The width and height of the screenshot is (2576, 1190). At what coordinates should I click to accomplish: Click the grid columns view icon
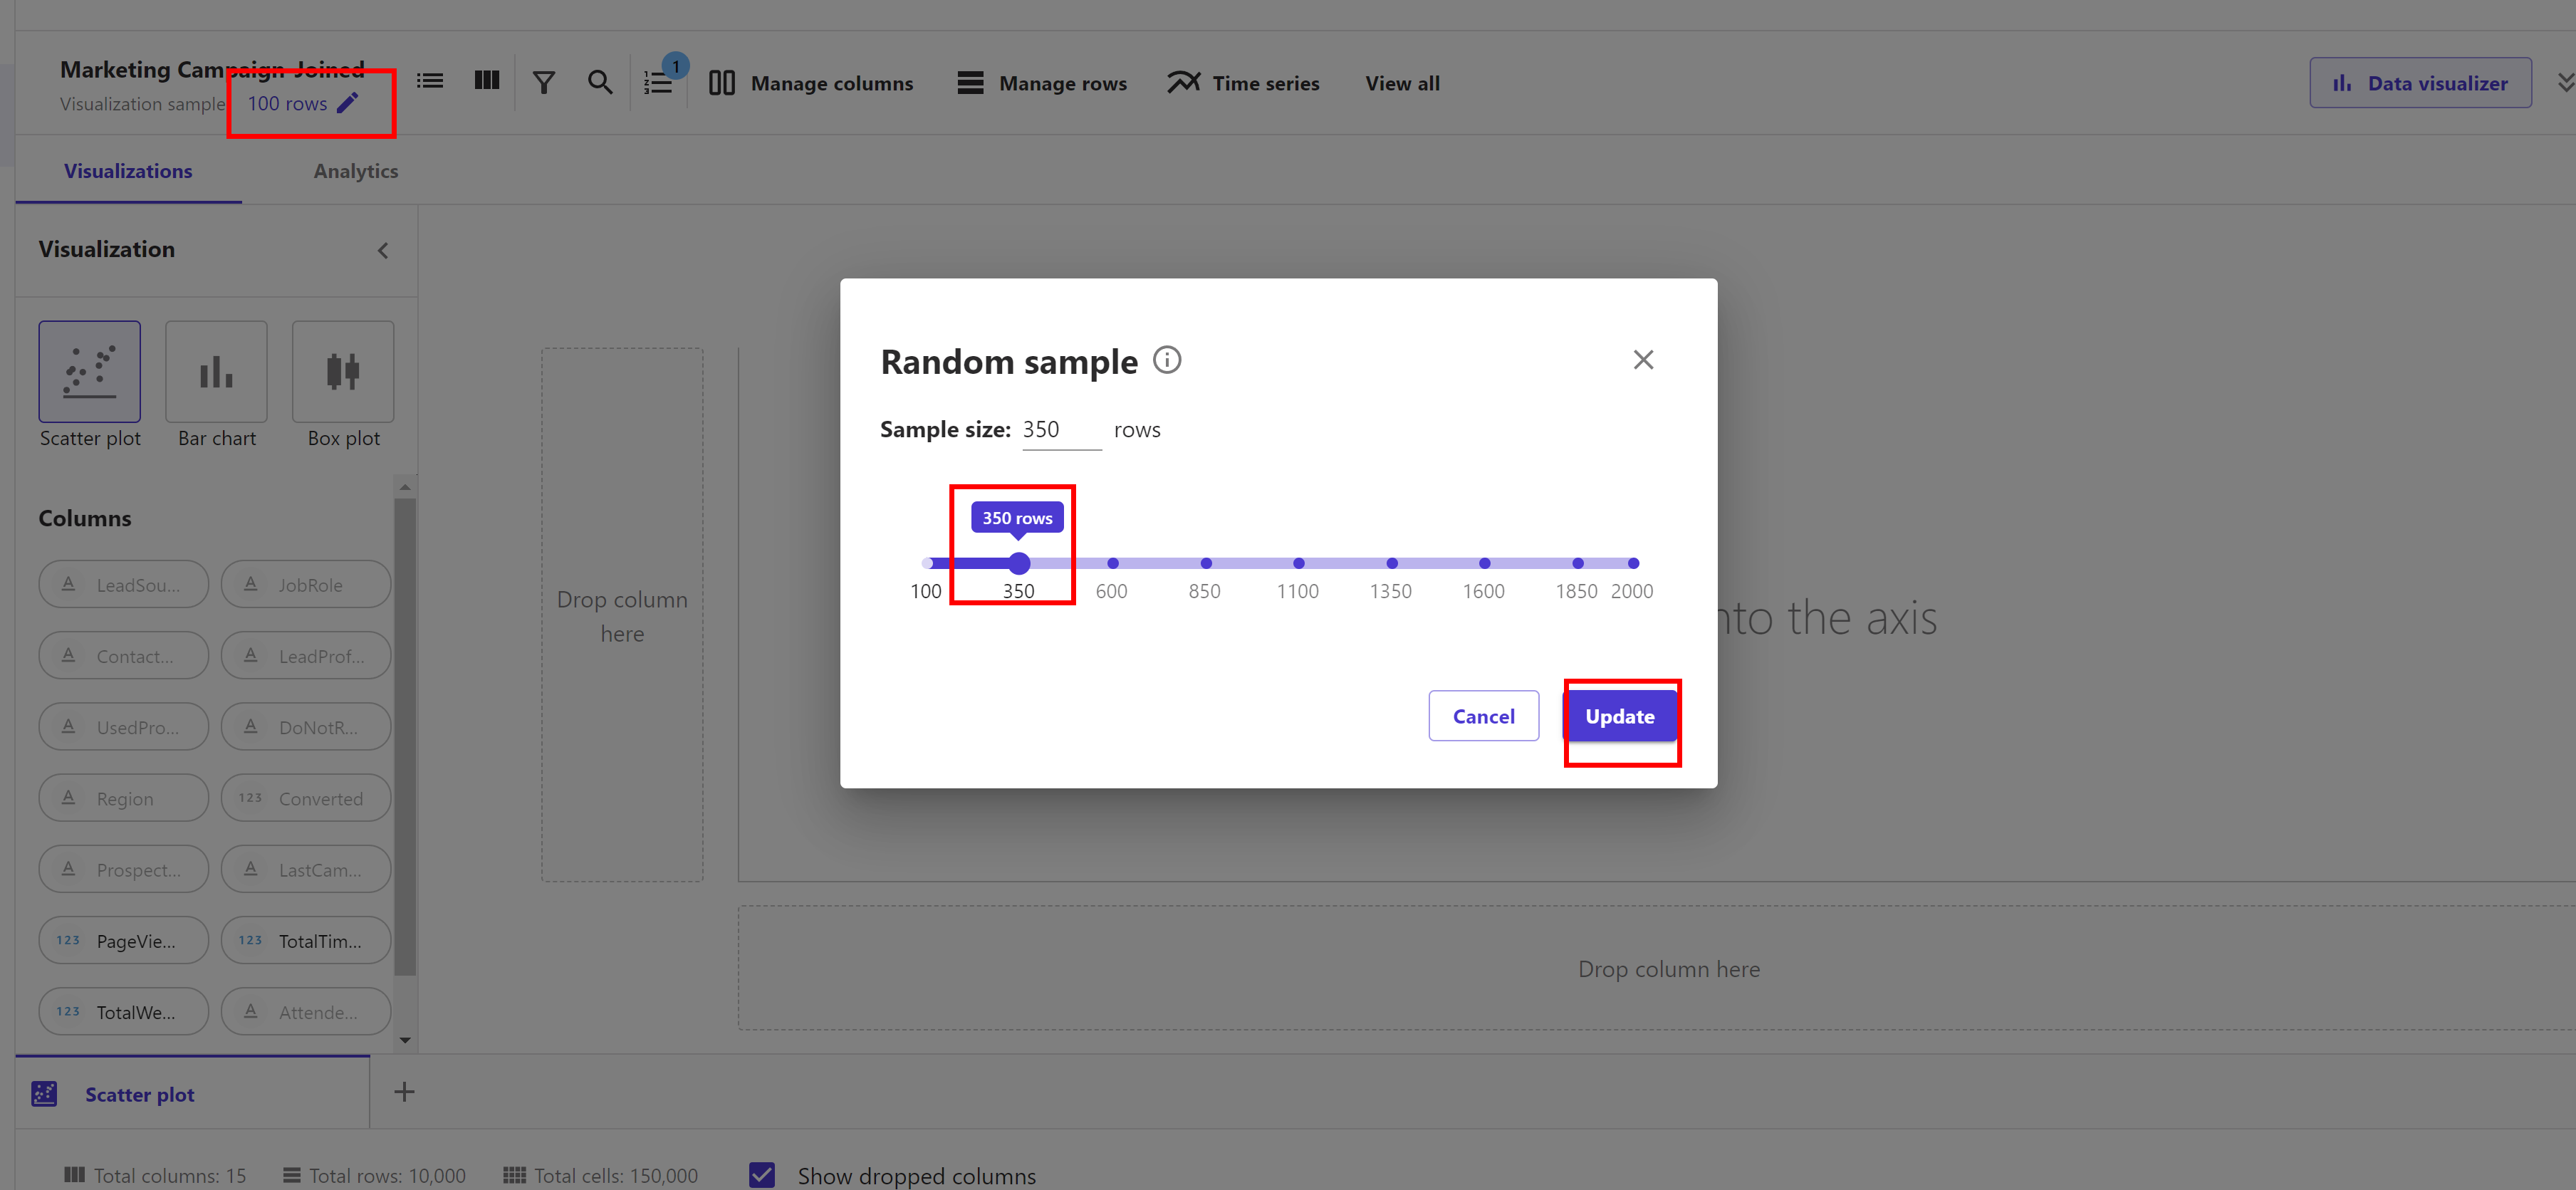[x=487, y=81]
